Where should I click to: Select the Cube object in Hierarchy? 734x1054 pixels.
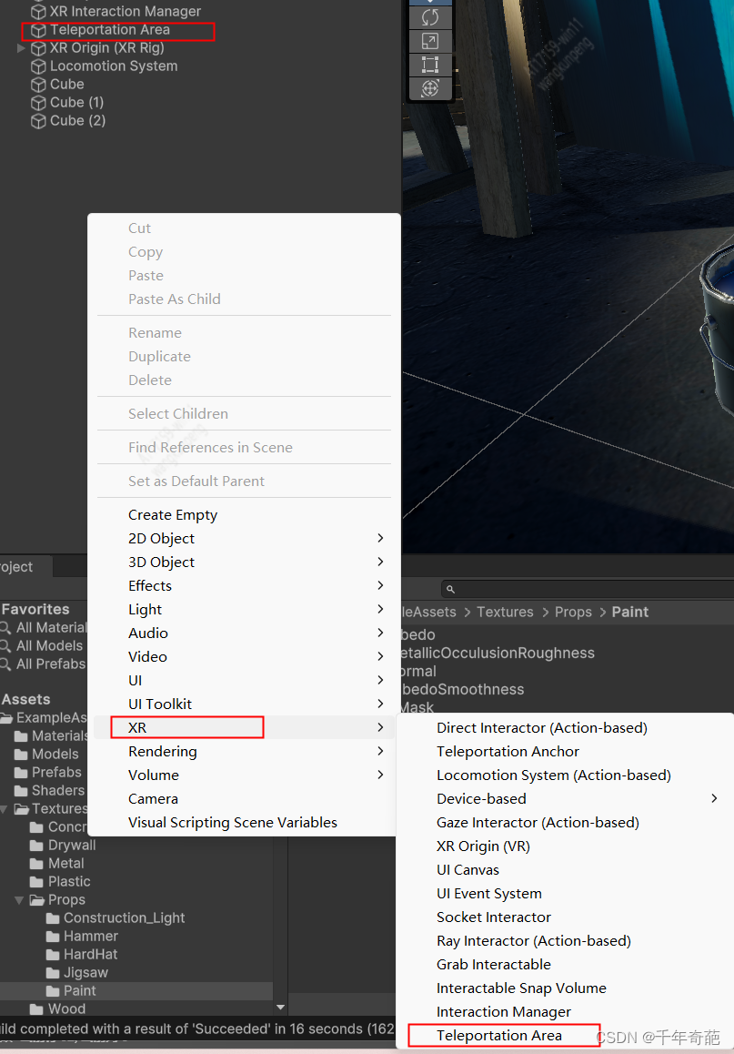tap(67, 84)
